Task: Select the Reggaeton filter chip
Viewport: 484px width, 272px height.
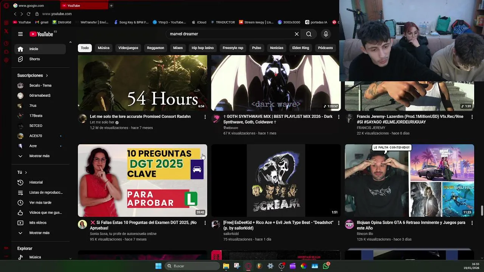Action: [x=155, y=48]
